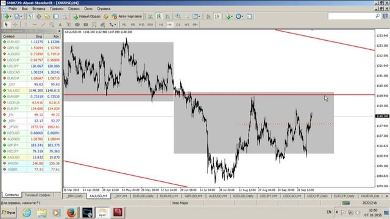The image size is (390, 219).
Task: Switch chart to line chart style
Action: [x=168, y=16]
